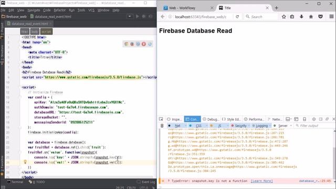
Task: Reload the localhost page in Firefox
Action: click(237, 16)
